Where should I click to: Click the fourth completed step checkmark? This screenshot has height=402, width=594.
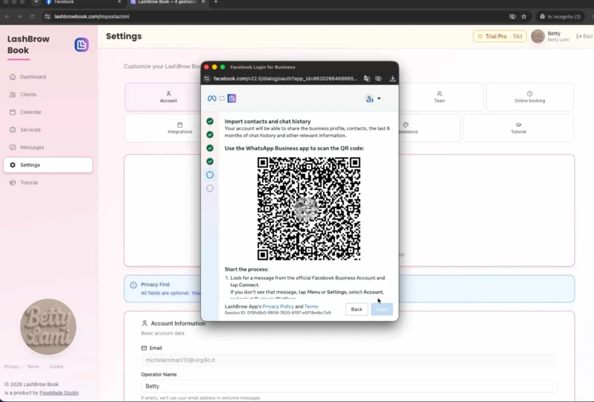tap(210, 161)
